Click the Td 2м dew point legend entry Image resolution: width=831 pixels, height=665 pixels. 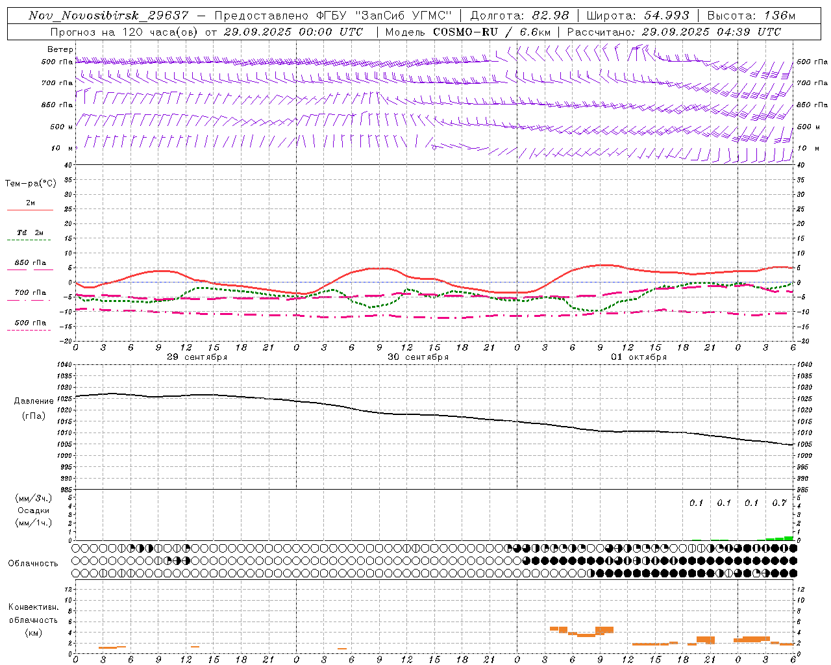30,232
